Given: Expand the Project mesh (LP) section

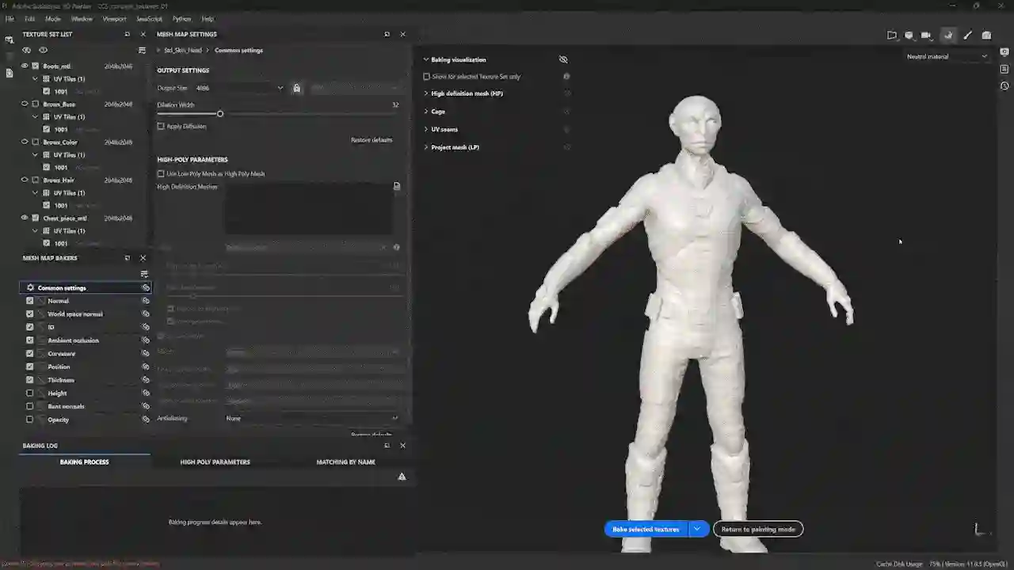Looking at the screenshot, I should pos(426,147).
